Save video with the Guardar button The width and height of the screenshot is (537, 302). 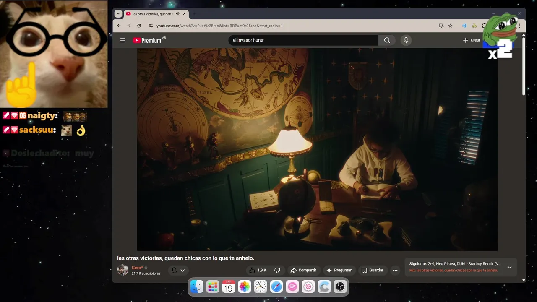point(373,270)
